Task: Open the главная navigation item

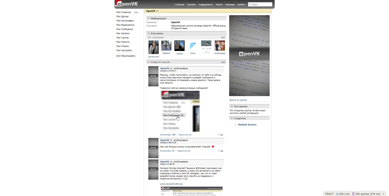Action: [179, 5]
